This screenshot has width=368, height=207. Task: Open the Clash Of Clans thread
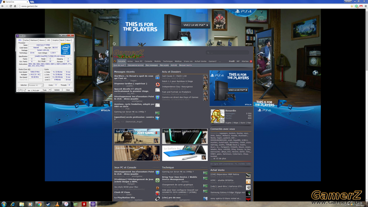pos(122,192)
